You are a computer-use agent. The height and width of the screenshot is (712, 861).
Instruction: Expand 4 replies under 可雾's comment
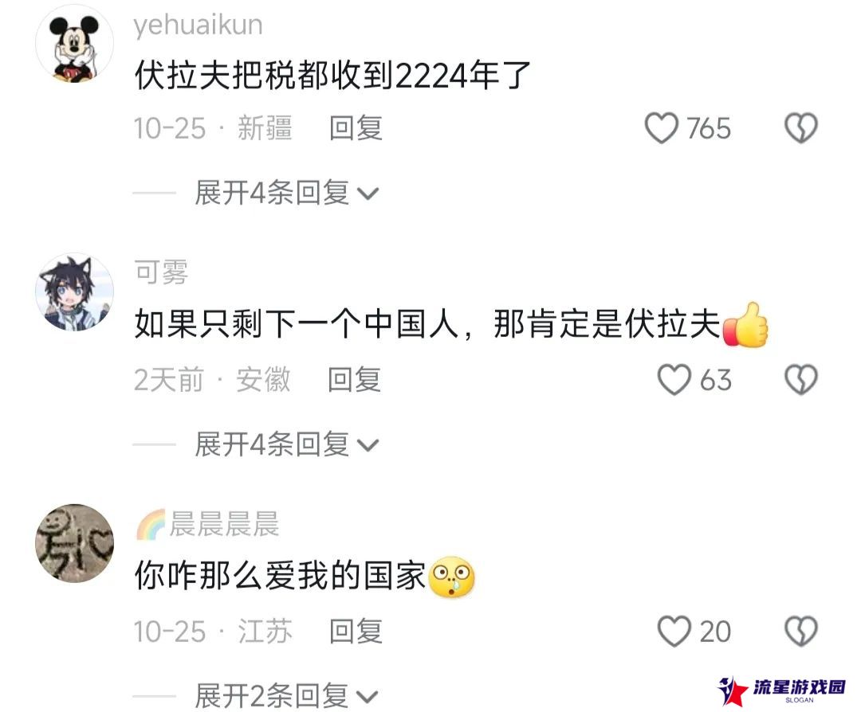click(x=286, y=444)
